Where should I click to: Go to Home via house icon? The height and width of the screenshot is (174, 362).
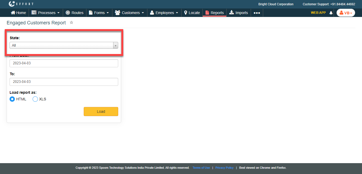(18, 13)
